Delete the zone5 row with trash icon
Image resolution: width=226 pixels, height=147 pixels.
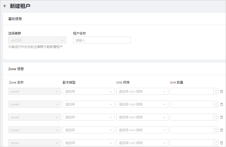pos(222,92)
